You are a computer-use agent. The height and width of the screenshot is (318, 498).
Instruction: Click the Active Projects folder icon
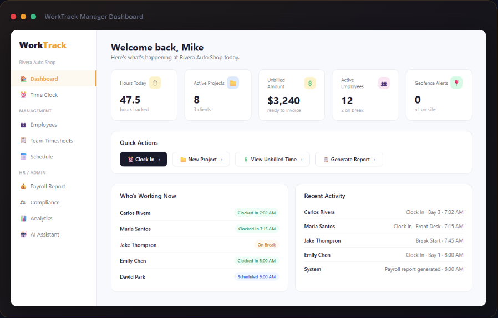click(x=233, y=83)
